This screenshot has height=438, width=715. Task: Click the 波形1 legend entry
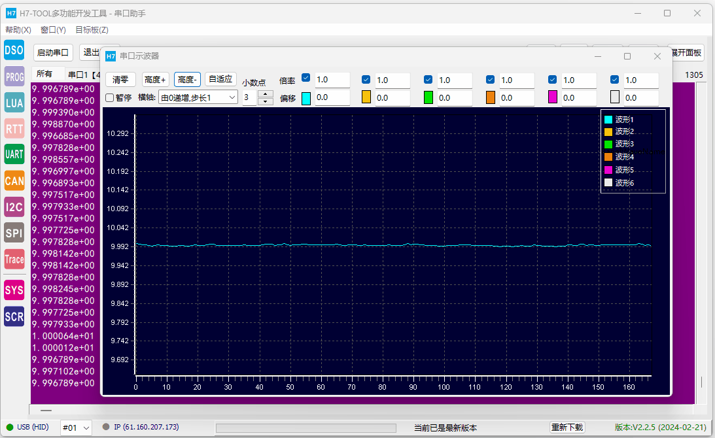pyautogui.click(x=619, y=120)
